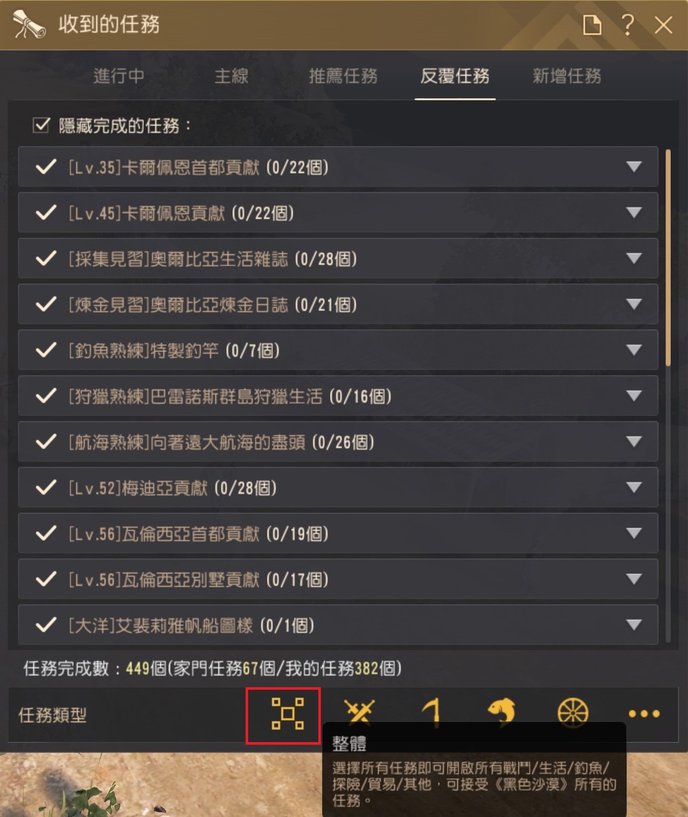Expand the [Lv.52]梅迪亞貢獻 arrow

tap(634, 487)
